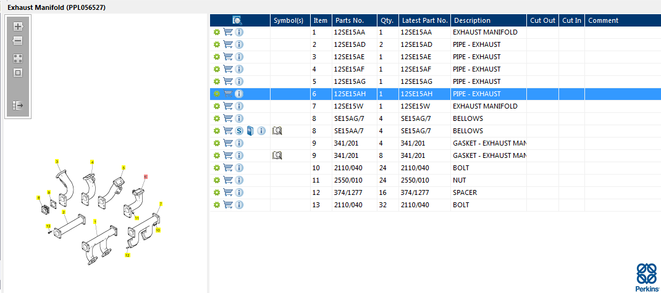
Task: Click latest part number 12SE15AF
Action: tap(424, 69)
